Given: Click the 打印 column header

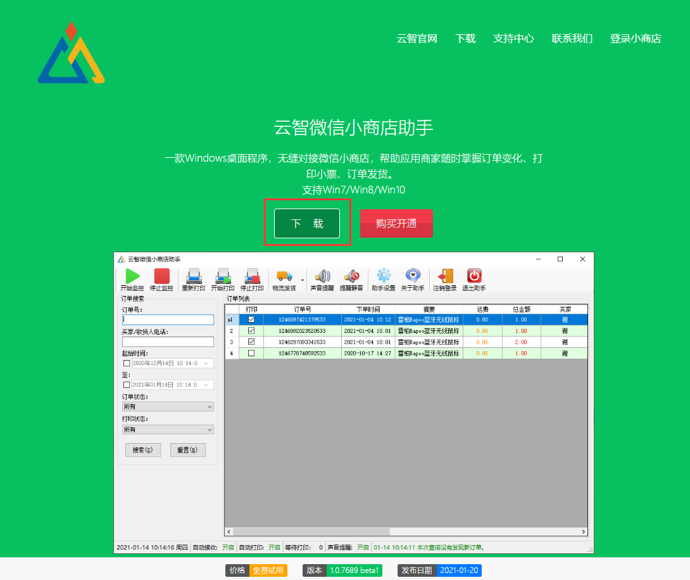Looking at the screenshot, I should pos(251,309).
